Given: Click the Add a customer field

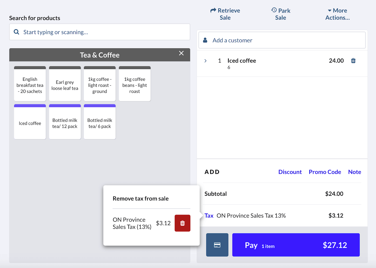Looking at the screenshot, I should click(282, 40).
